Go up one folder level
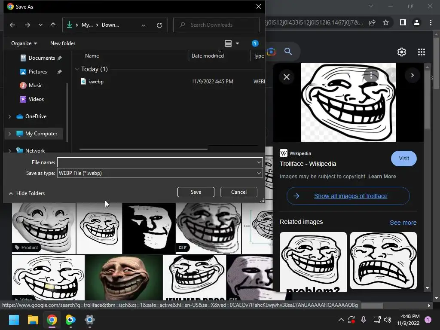The width and height of the screenshot is (440, 330). [53, 25]
